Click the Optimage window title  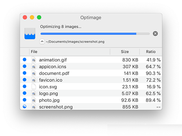click(91, 18)
